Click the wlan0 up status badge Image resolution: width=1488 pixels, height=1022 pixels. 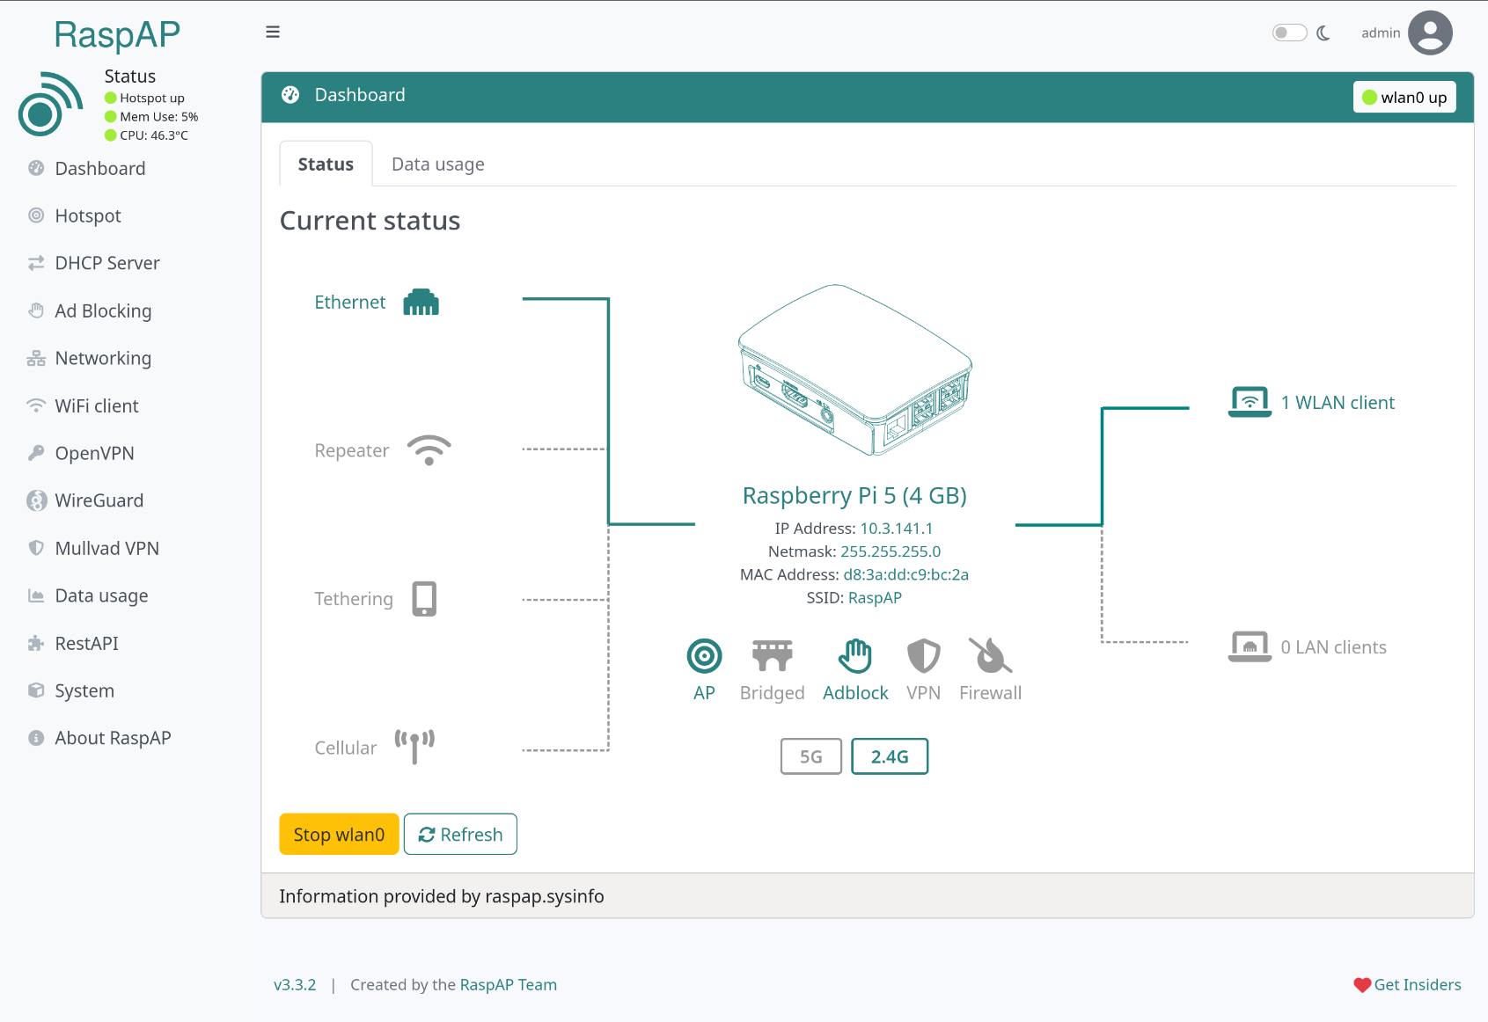coord(1404,98)
